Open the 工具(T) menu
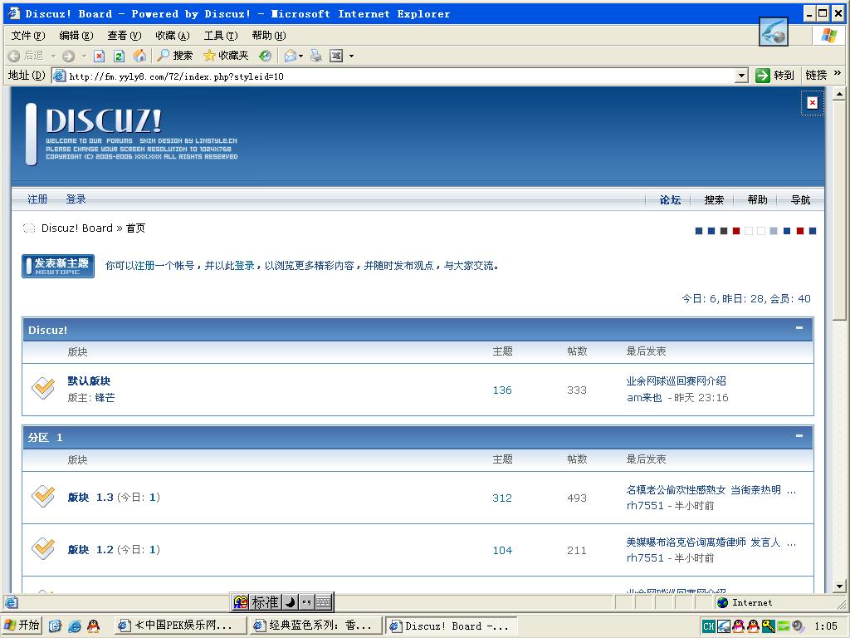This screenshot has width=850, height=638. click(221, 36)
